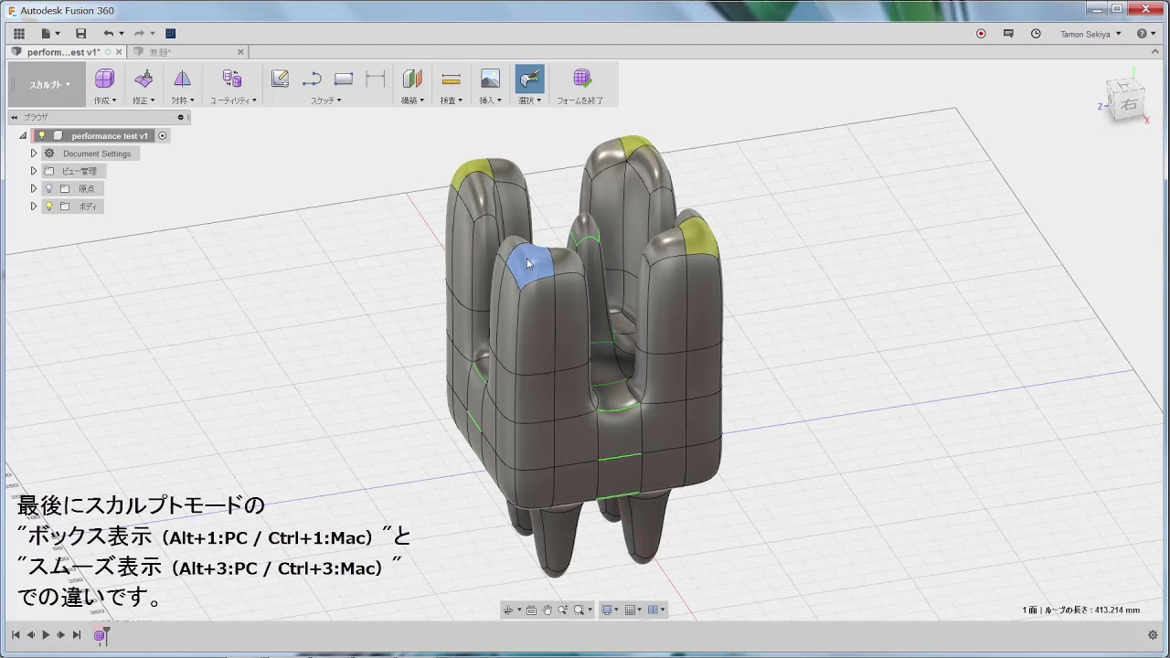Select the performance test v1 document tab

point(64,52)
